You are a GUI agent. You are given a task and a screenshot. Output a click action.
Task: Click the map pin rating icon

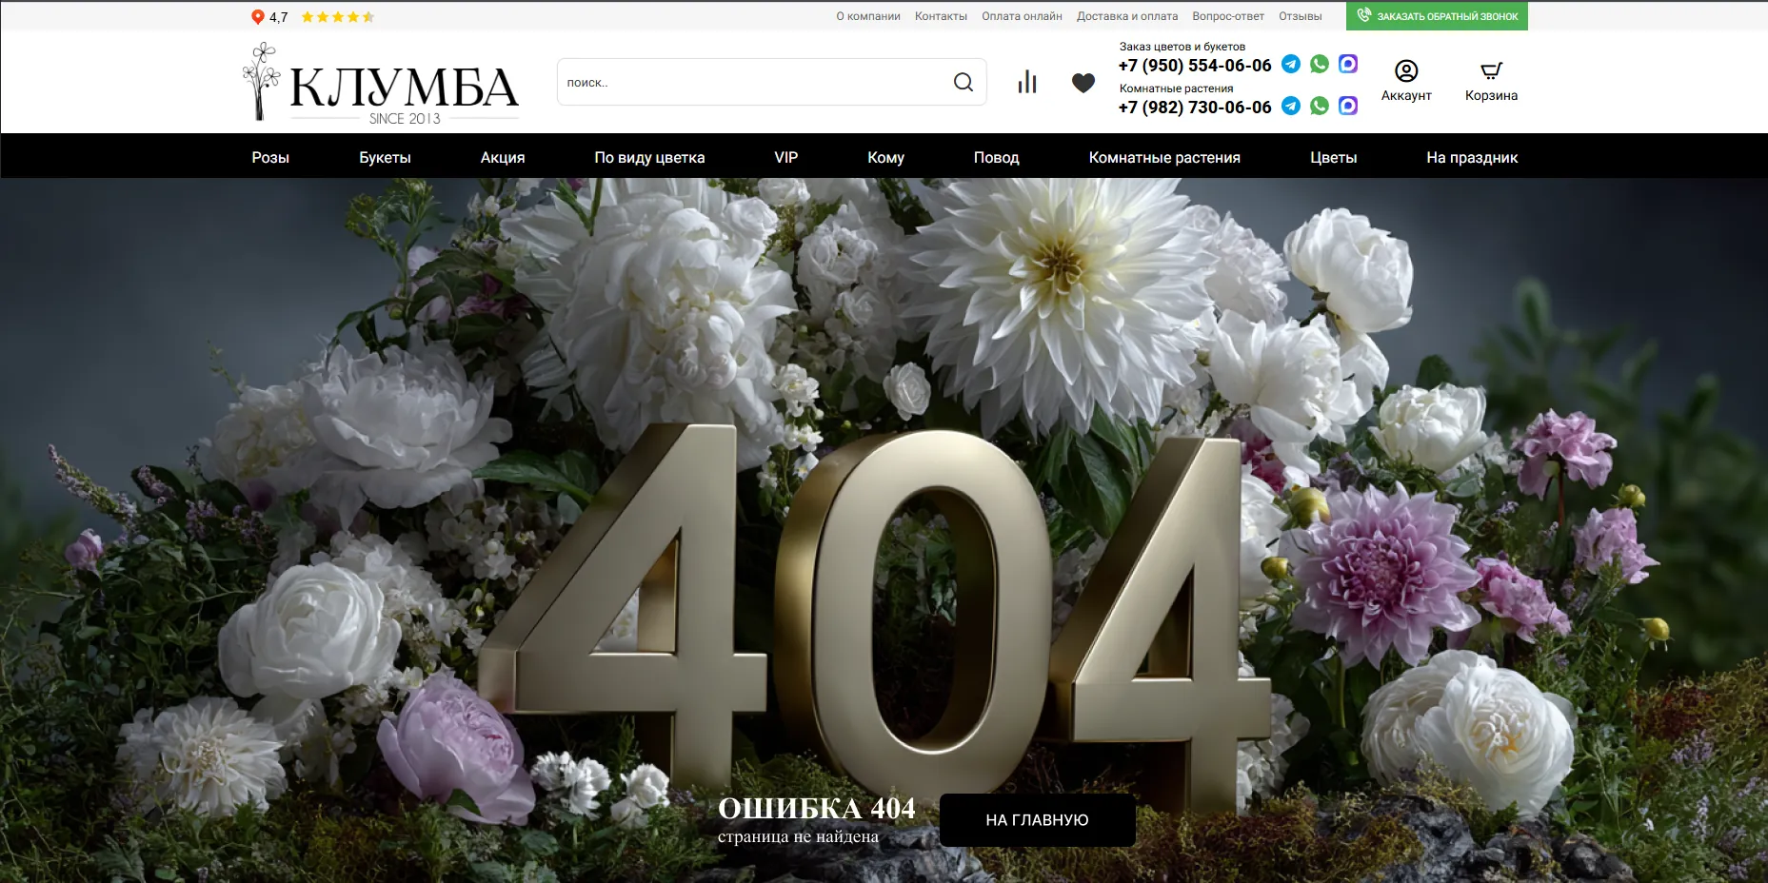pos(257,17)
